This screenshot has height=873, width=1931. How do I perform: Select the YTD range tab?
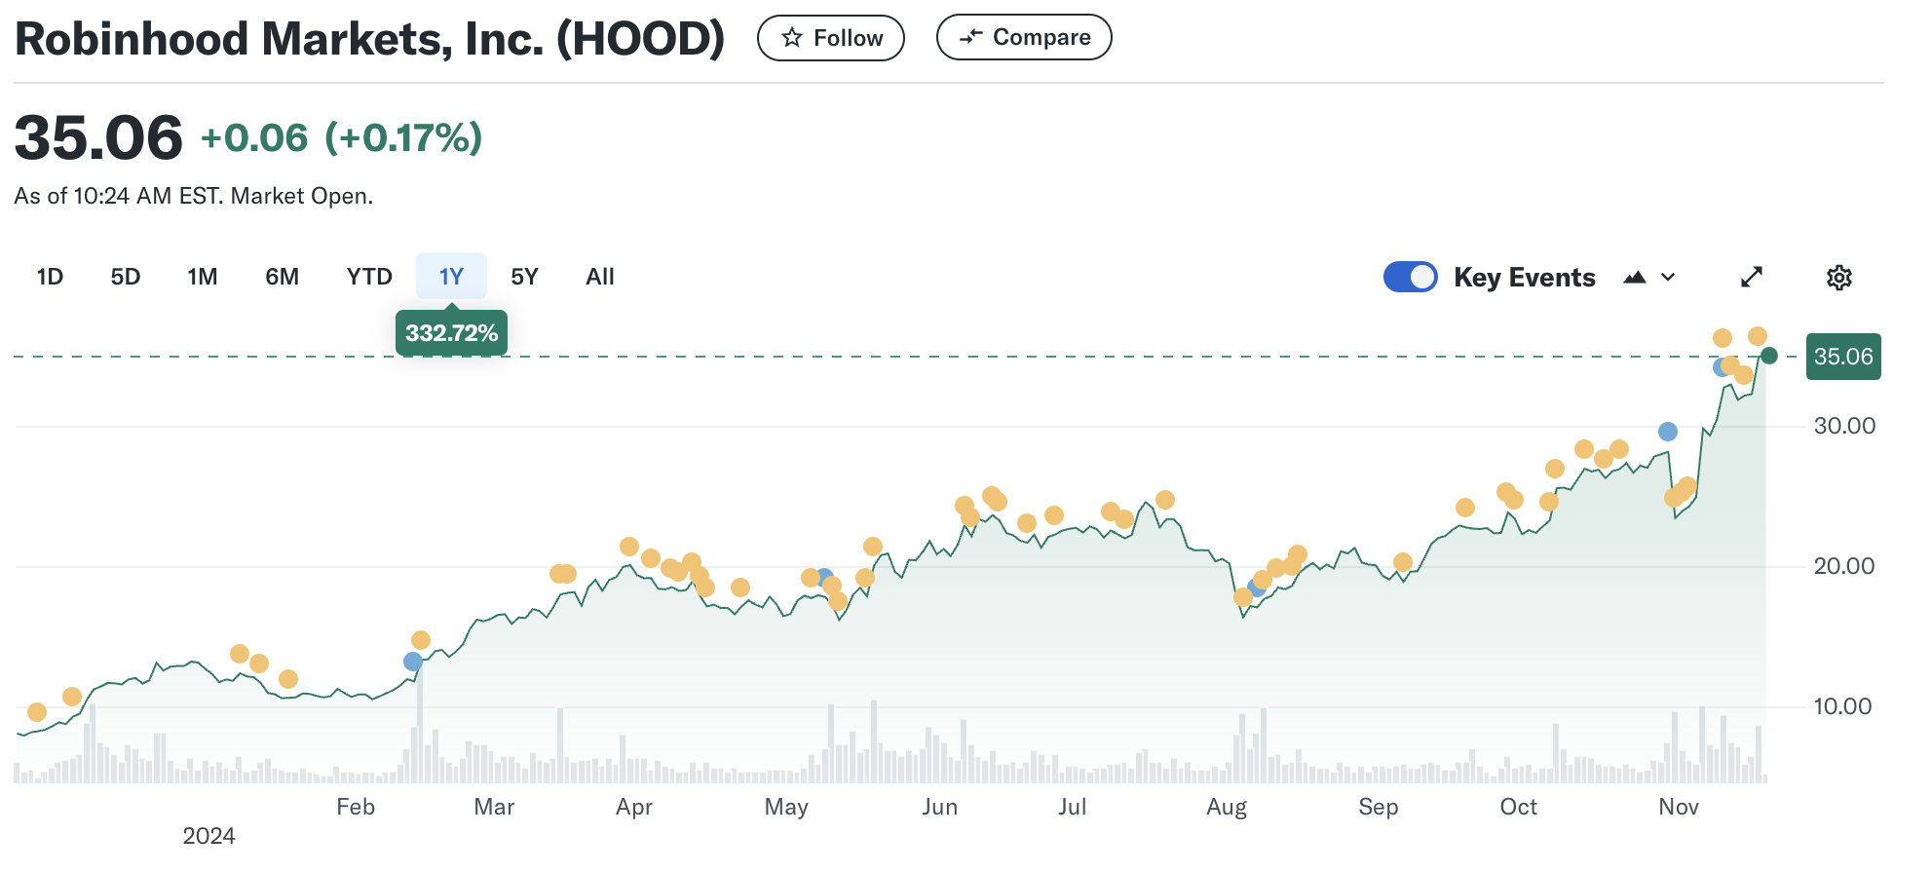369,278
